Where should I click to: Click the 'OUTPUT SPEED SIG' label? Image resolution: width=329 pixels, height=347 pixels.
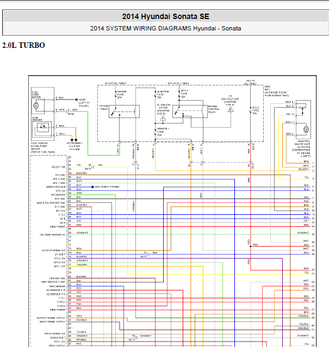point(53,251)
